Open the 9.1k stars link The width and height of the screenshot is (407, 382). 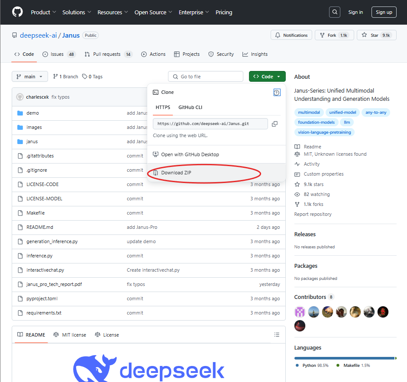pos(309,184)
